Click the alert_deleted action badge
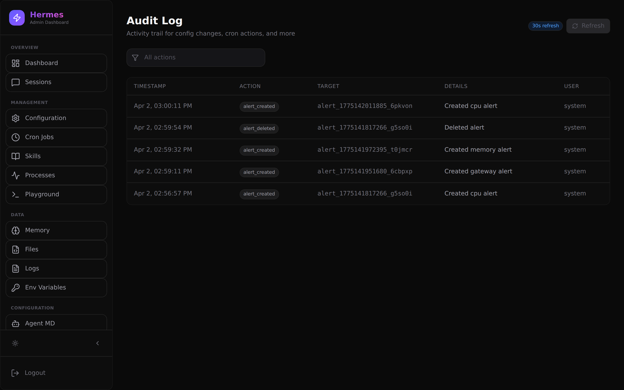 (x=259, y=129)
